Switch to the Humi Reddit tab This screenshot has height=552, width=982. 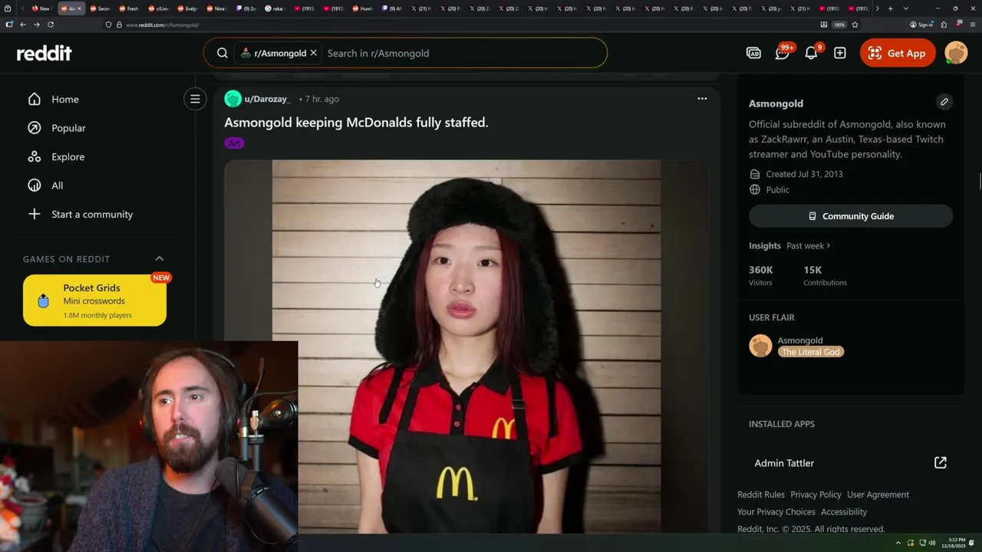tap(362, 8)
